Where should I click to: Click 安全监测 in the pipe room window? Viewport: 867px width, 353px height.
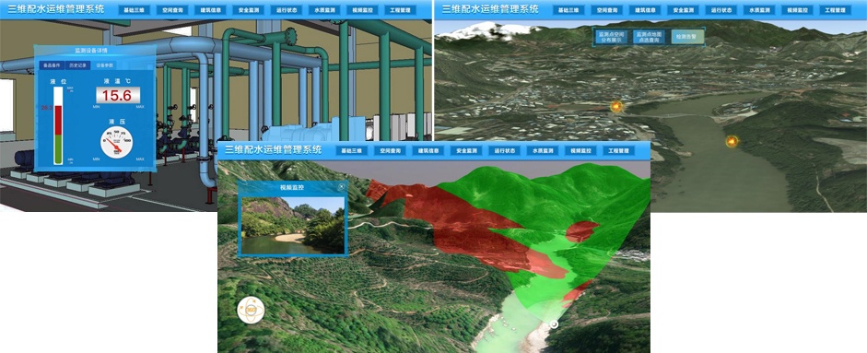point(247,10)
